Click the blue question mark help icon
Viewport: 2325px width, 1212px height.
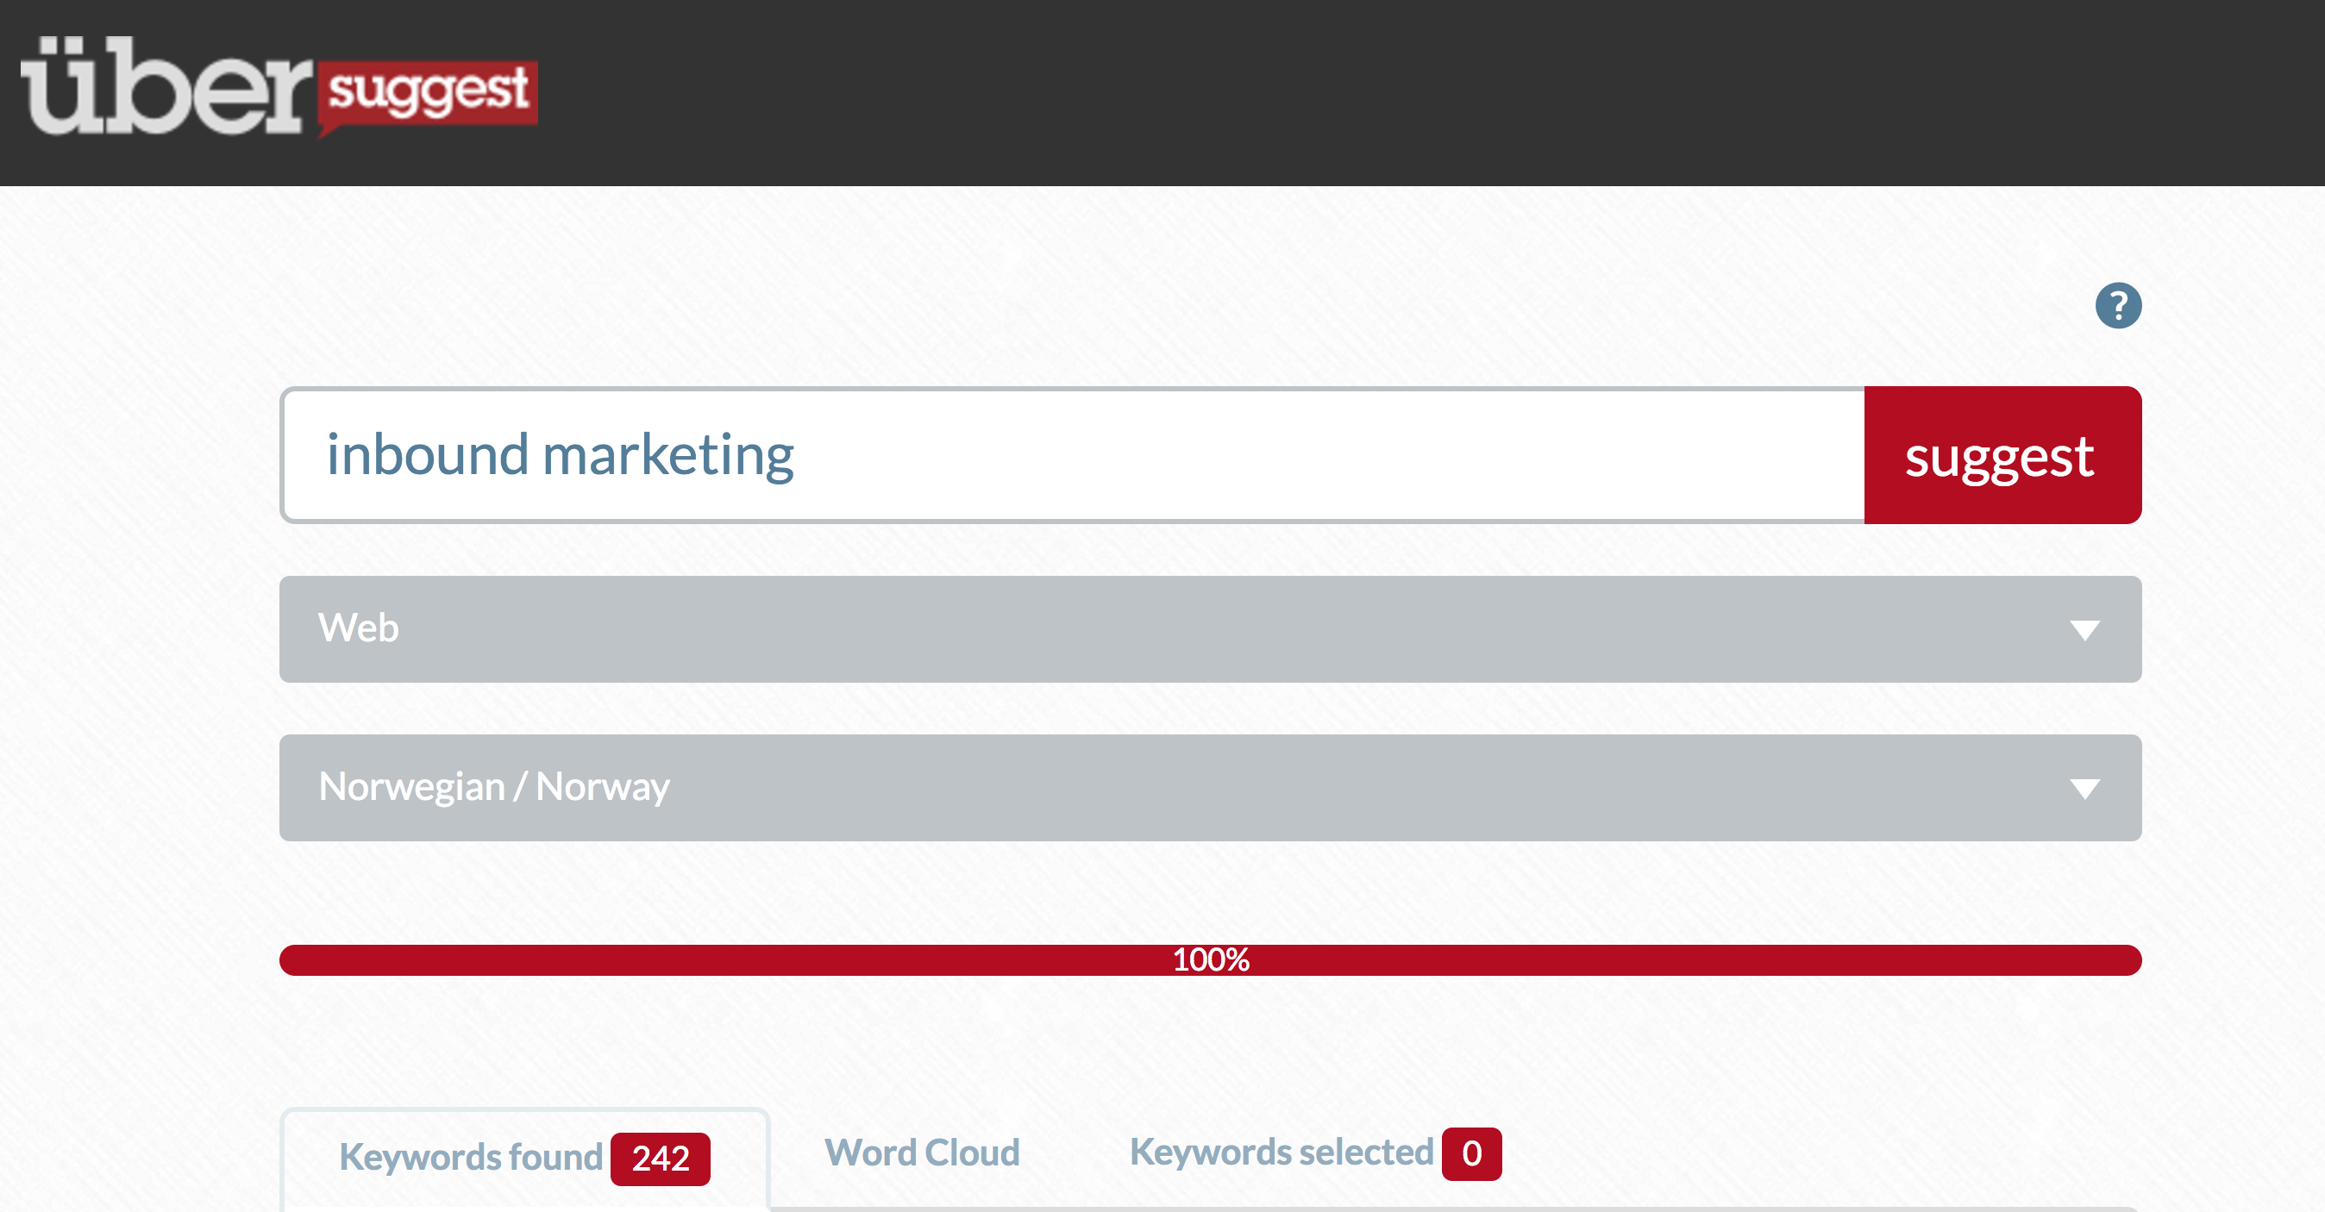[x=2117, y=306]
